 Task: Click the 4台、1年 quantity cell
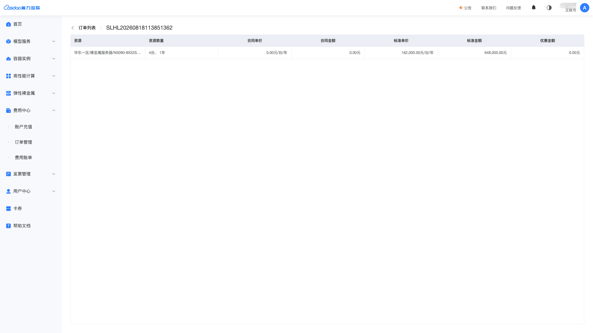pos(182,53)
